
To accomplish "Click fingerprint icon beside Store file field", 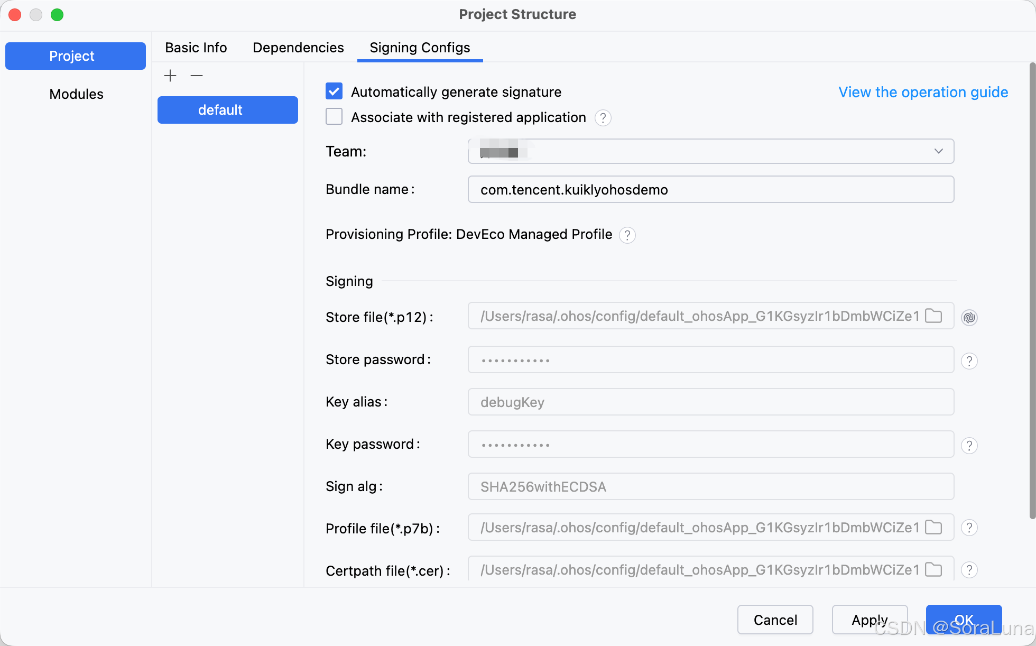I will click(969, 317).
